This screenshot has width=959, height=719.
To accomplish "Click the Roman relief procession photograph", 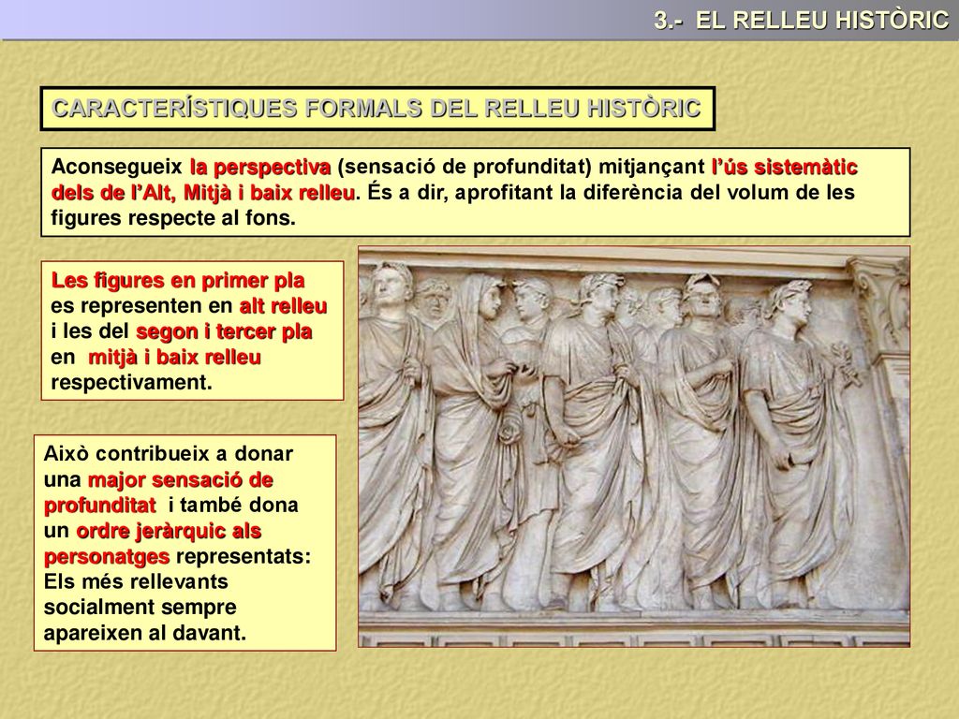I will click(634, 447).
